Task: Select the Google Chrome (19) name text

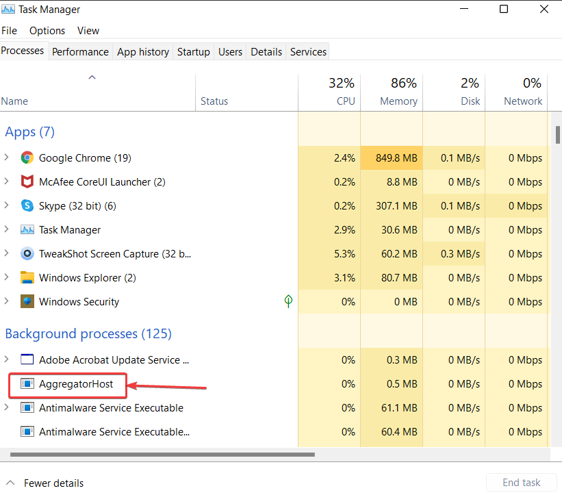Action: [x=85, y=158]
